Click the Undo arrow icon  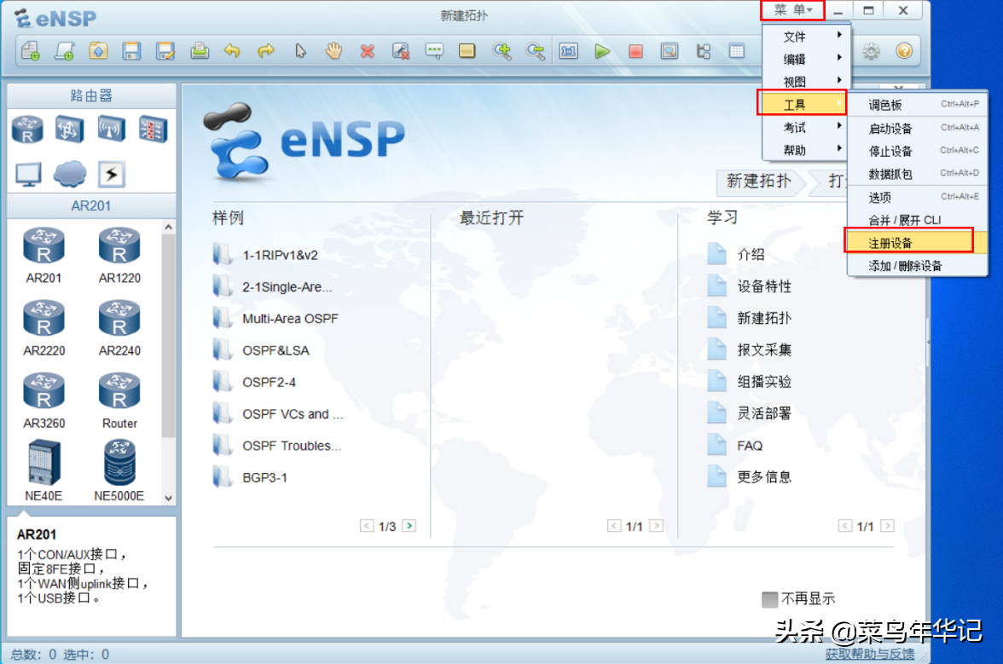tap(232, 50)
